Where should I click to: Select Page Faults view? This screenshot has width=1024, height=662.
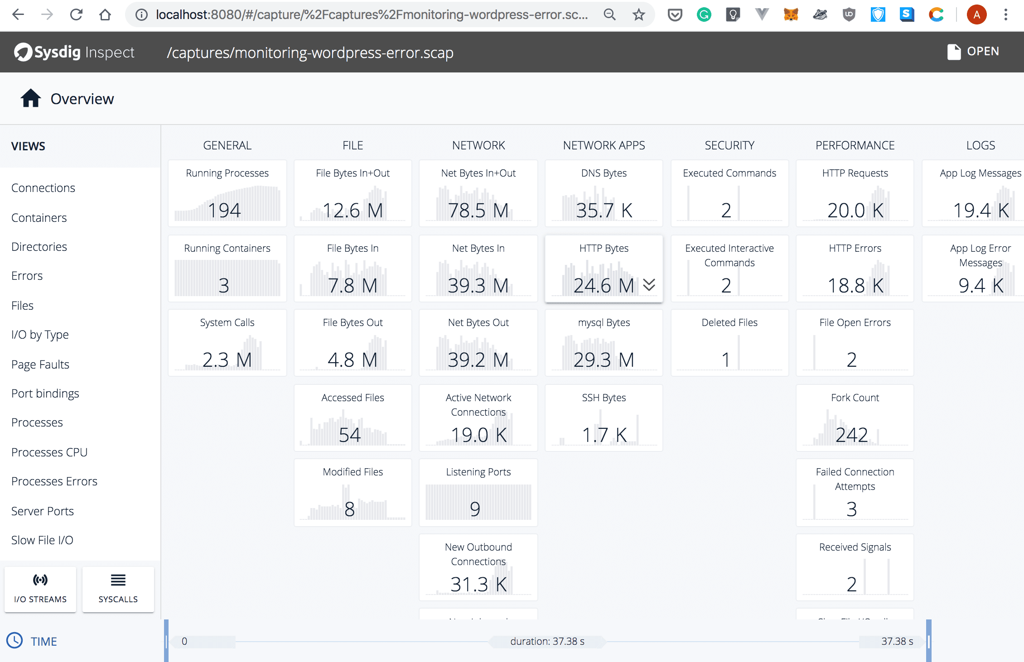tap(40, 365)
